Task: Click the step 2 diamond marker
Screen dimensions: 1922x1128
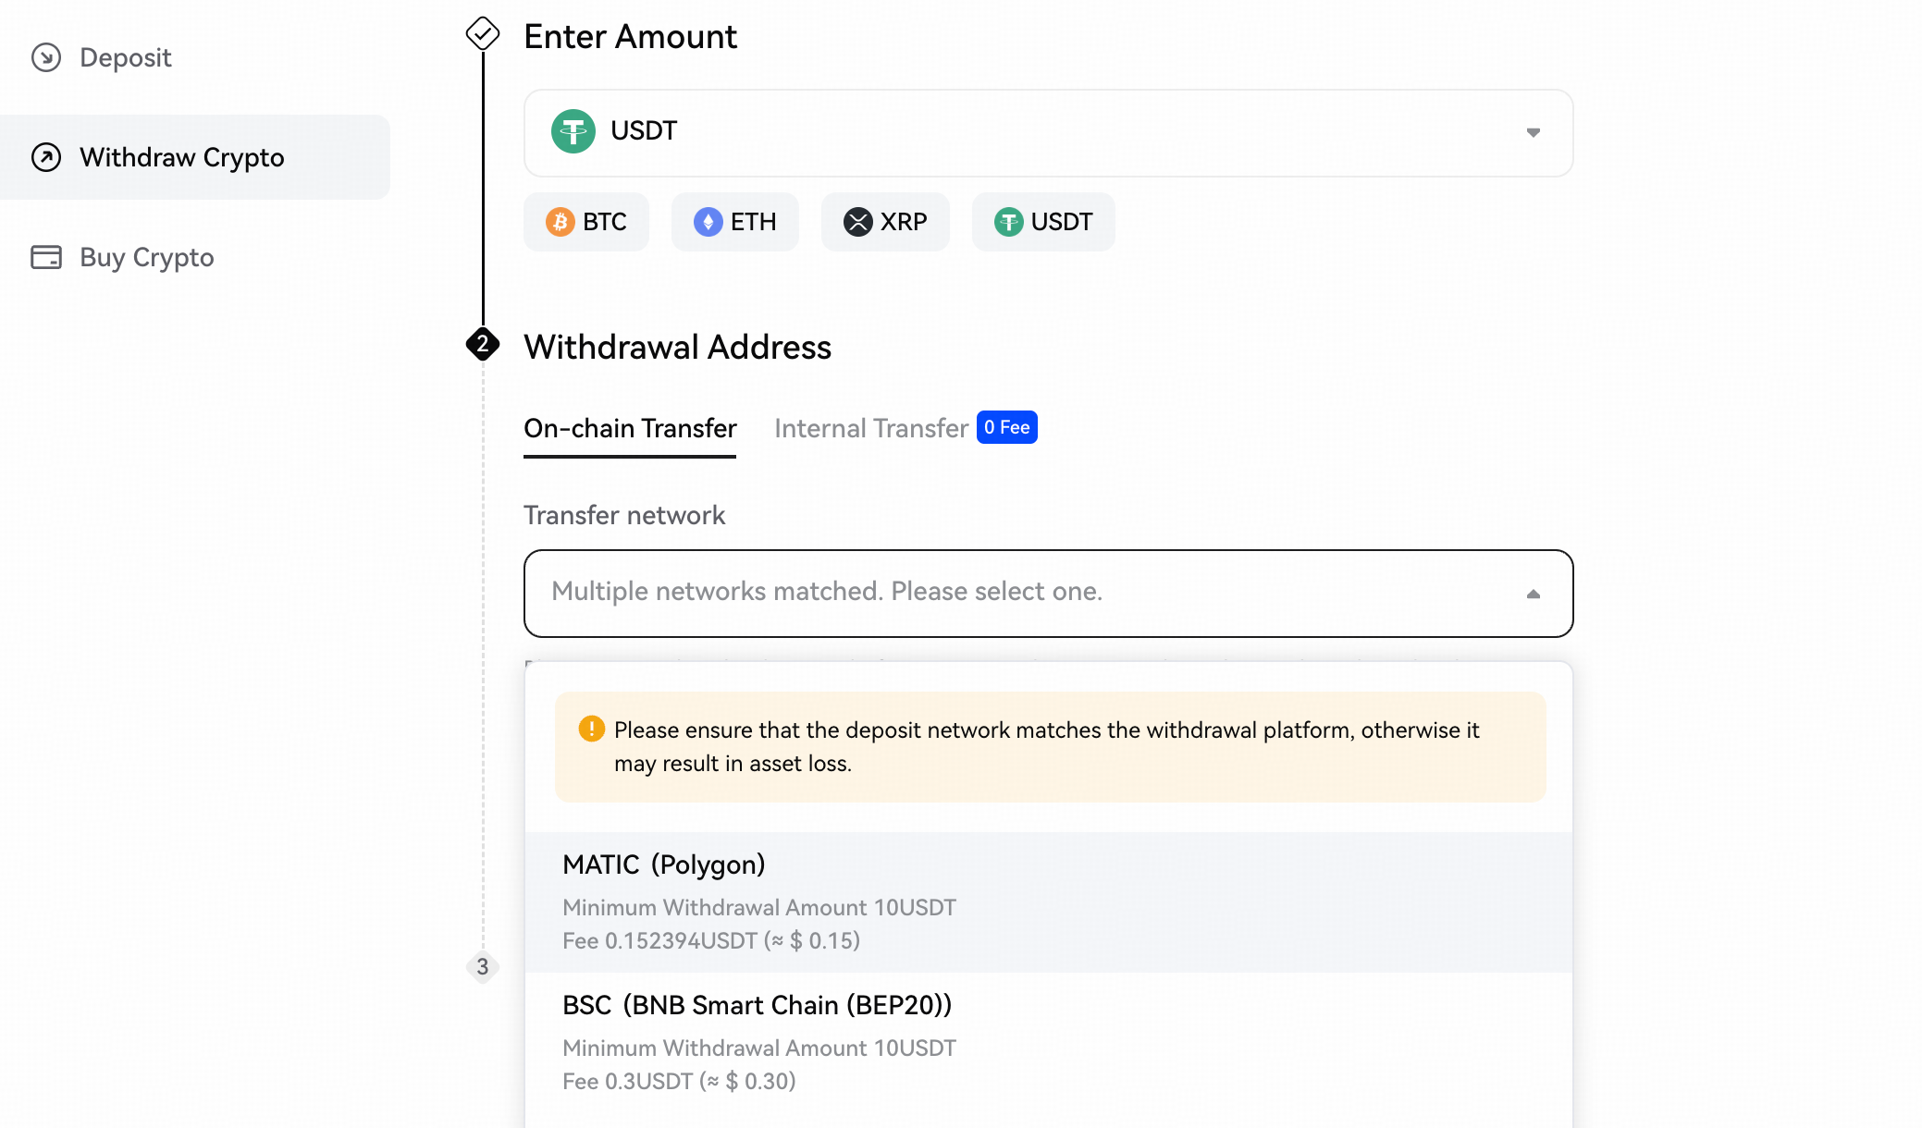Action: (483, 344)
